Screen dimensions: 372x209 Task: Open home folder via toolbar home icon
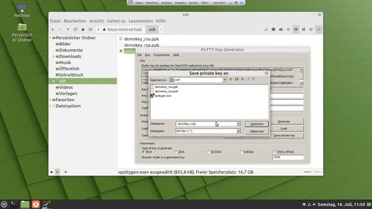pyautogui.click(x=83, y=30)
